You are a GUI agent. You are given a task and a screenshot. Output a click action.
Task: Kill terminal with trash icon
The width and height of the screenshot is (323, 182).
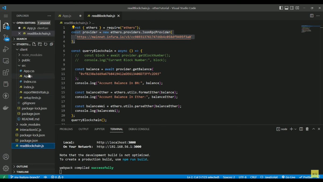coord(307,129)
